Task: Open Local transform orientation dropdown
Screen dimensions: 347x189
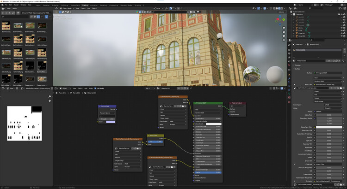Action: pos(158,8)
